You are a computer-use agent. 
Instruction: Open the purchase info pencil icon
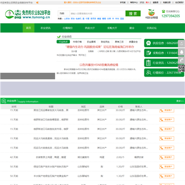(x=149, y=53)
